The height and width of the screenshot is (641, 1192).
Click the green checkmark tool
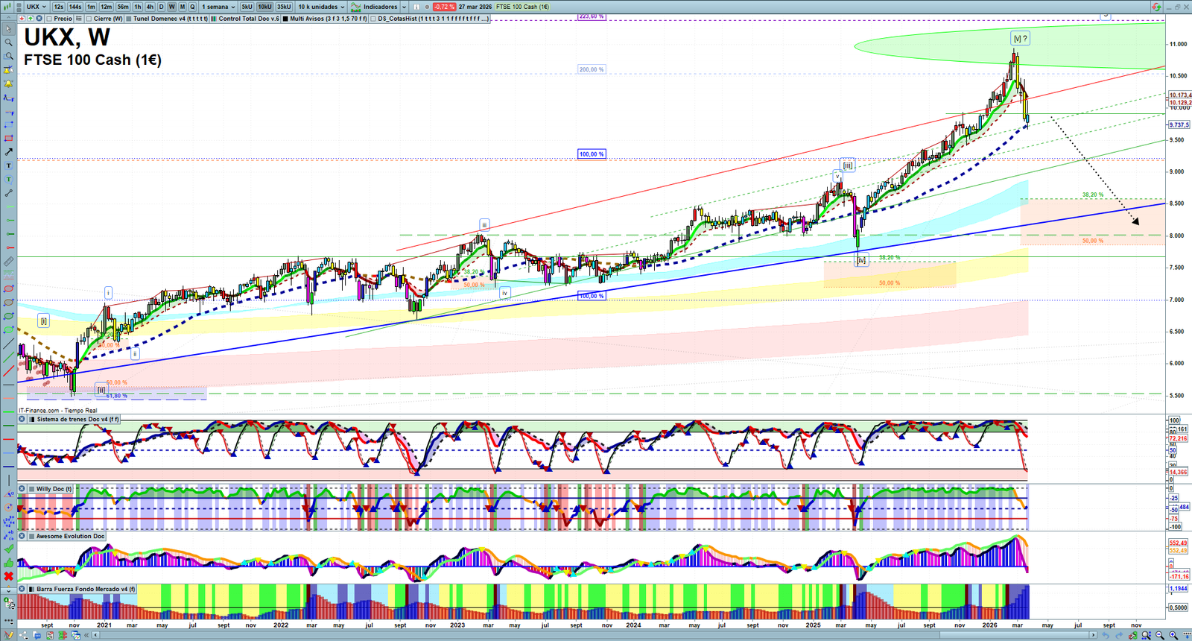9,549
